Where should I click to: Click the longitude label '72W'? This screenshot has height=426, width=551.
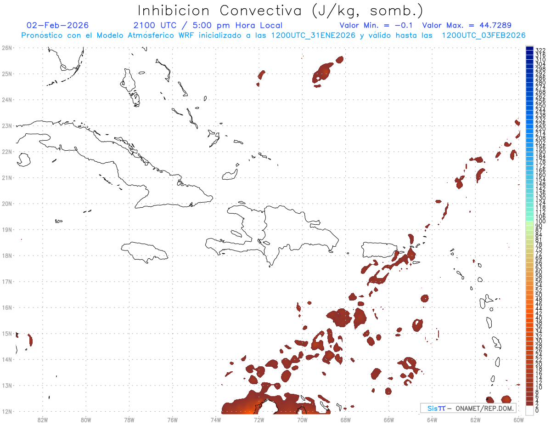[x=259, y=420]
